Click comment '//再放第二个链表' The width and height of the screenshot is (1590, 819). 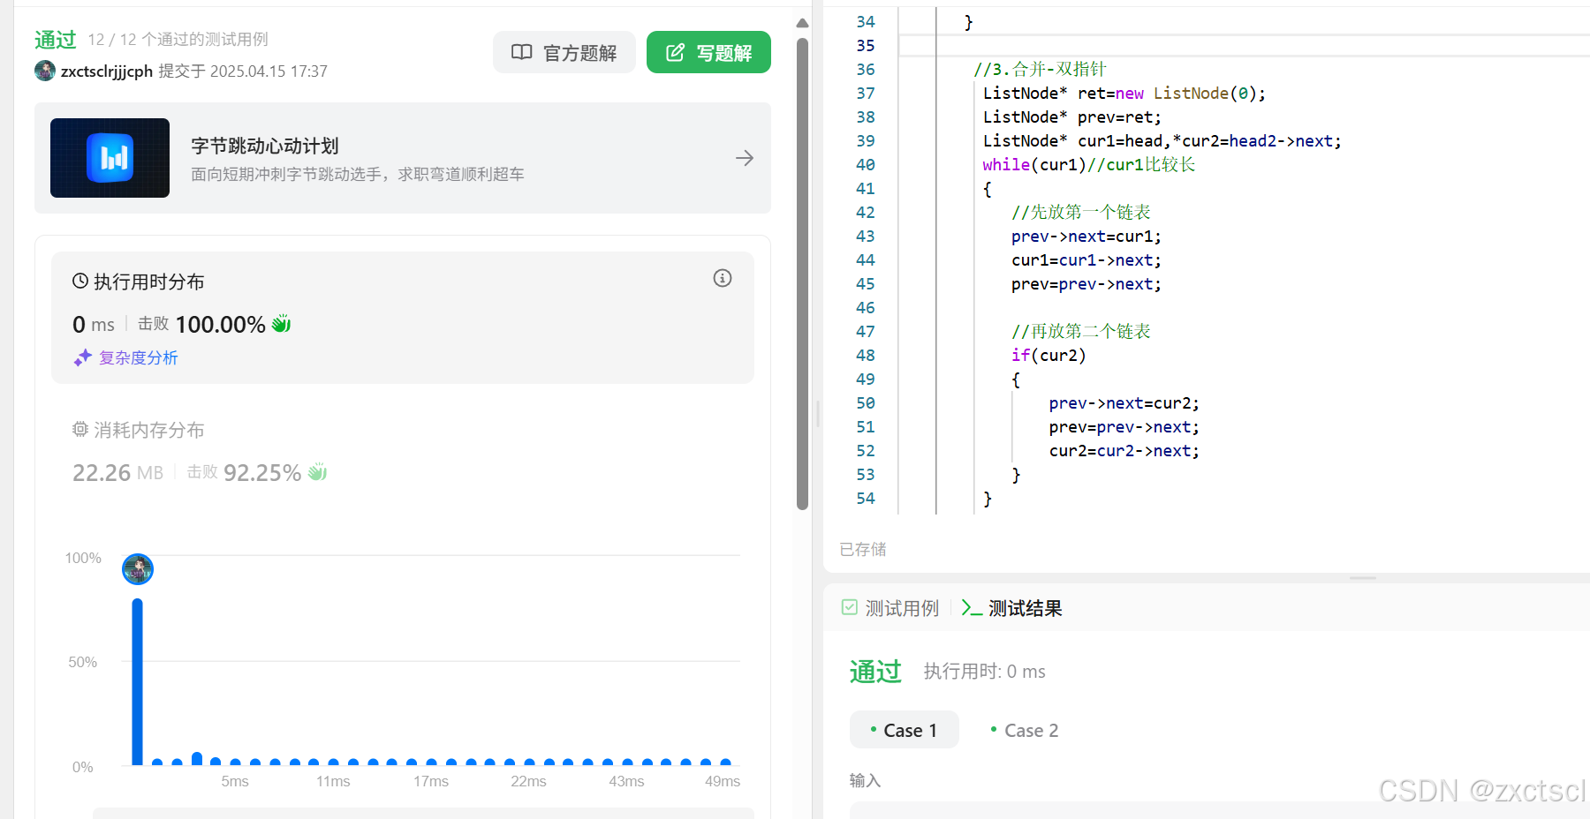tap(1081, 331)
